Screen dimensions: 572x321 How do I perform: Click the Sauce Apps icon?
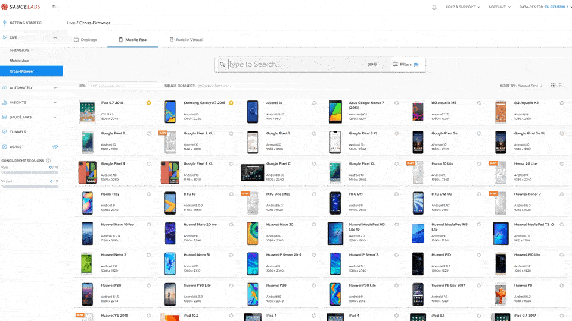tap(4, 117)
